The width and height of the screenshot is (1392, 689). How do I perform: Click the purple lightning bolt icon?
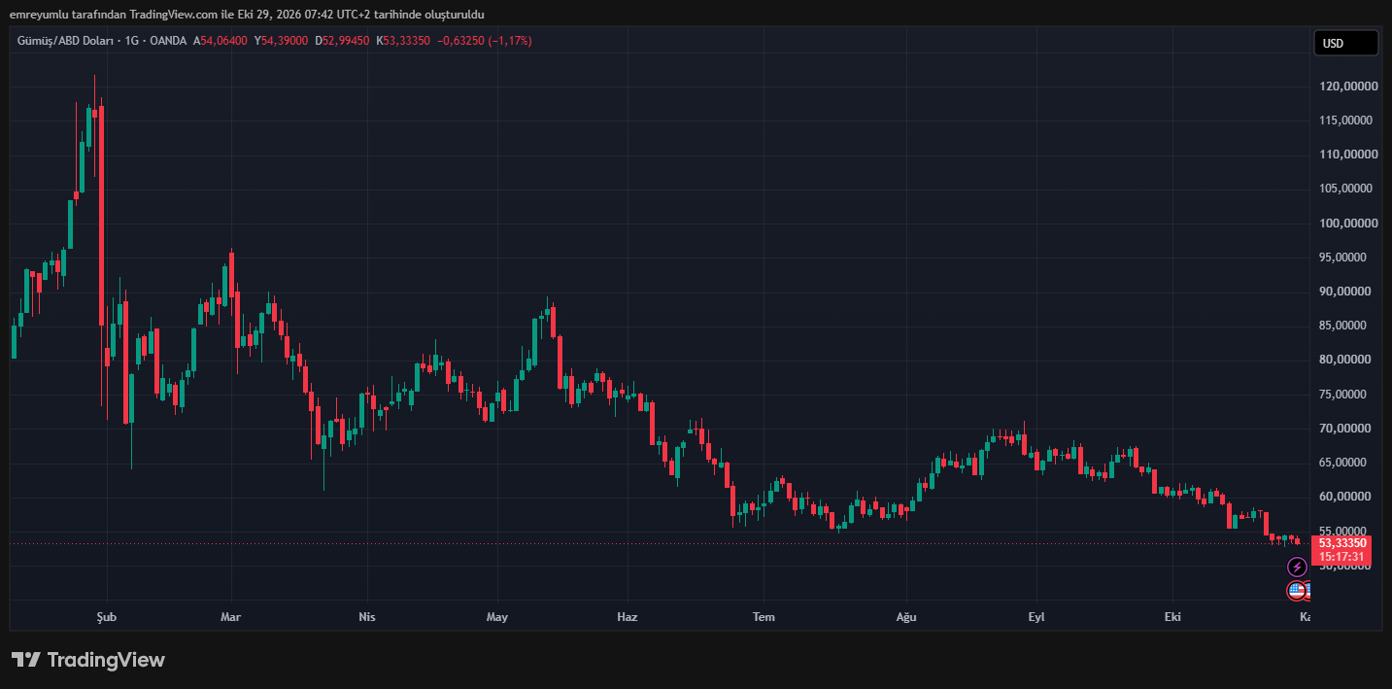point(1297,567)
